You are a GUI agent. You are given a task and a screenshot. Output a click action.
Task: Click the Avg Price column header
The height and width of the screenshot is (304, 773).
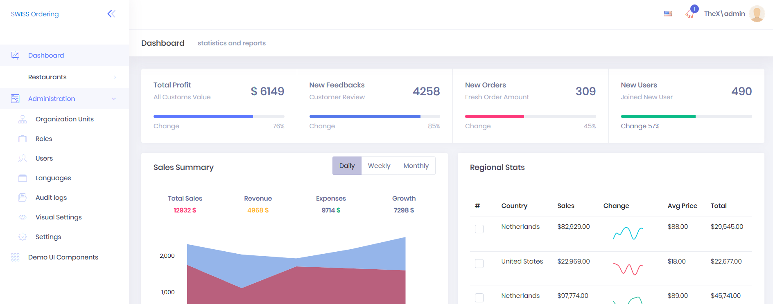[683, 206]
